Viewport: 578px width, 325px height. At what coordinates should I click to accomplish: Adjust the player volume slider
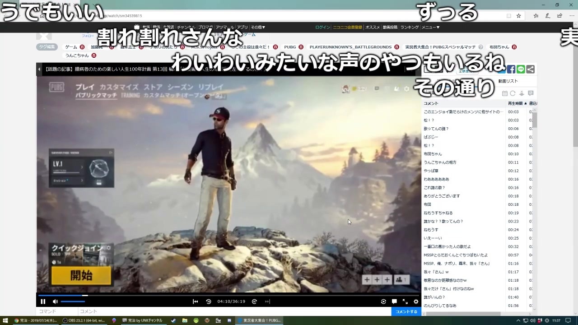click(x=73, y=302)
